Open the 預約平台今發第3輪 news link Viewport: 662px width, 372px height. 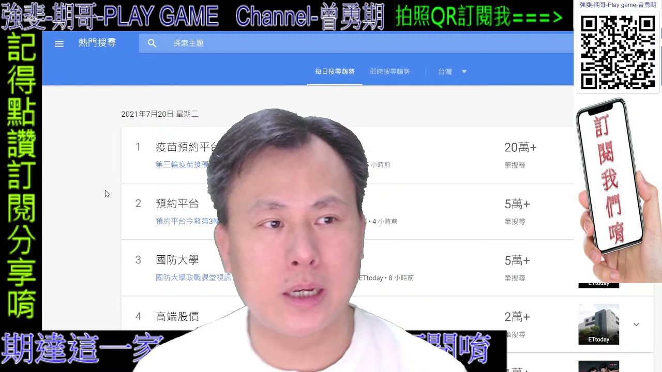point(186,221)
